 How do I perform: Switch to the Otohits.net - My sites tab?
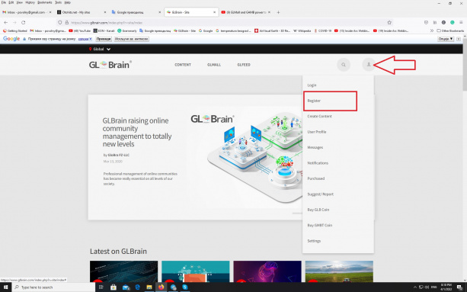pos(81,12)
